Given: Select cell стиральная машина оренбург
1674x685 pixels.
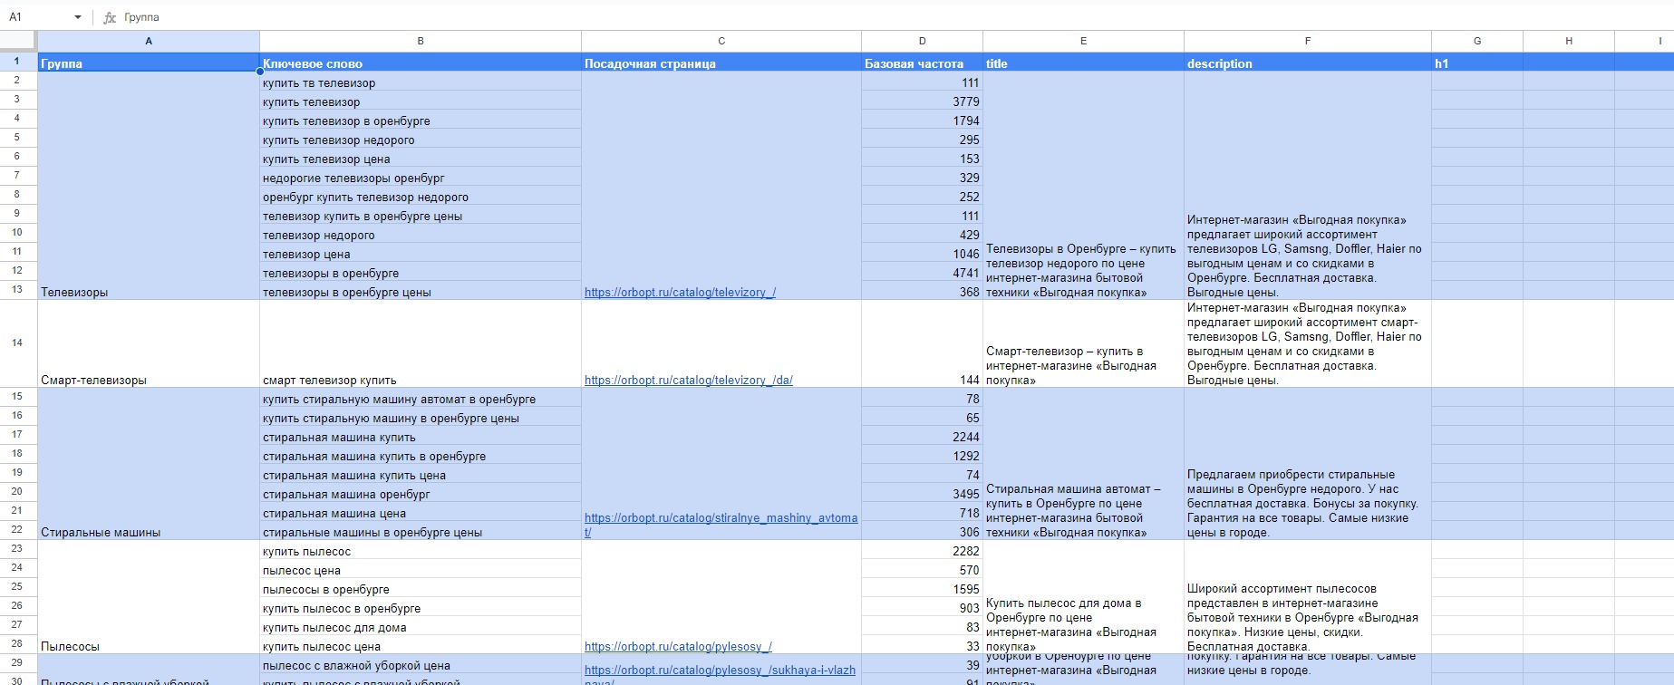Looking at the screenshot, I should (x=421, y=494).
